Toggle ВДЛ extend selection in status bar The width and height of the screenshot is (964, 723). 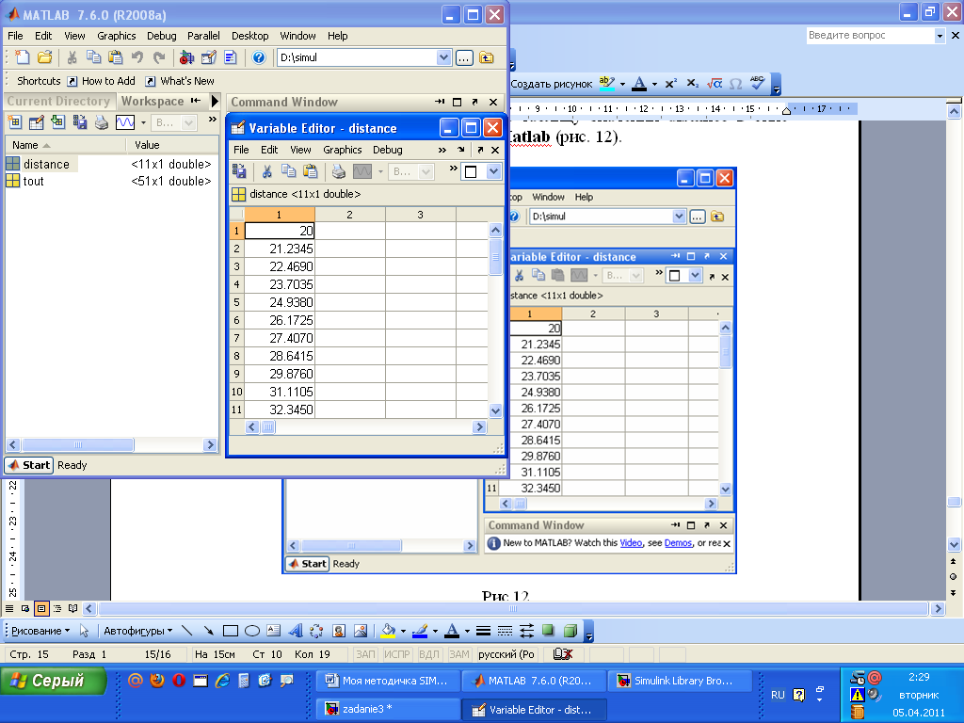tap(428, 654)
